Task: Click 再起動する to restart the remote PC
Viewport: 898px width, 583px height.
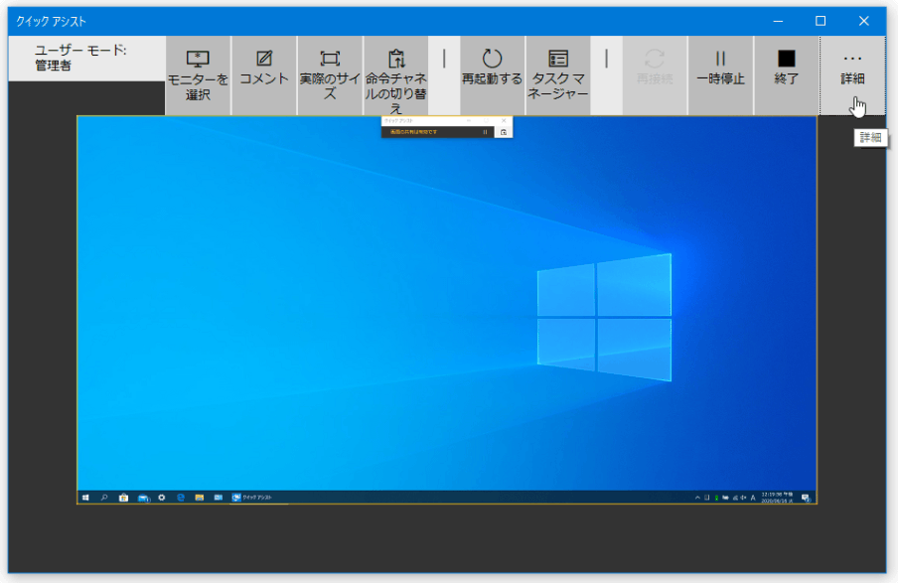Action: click(492, 75)
